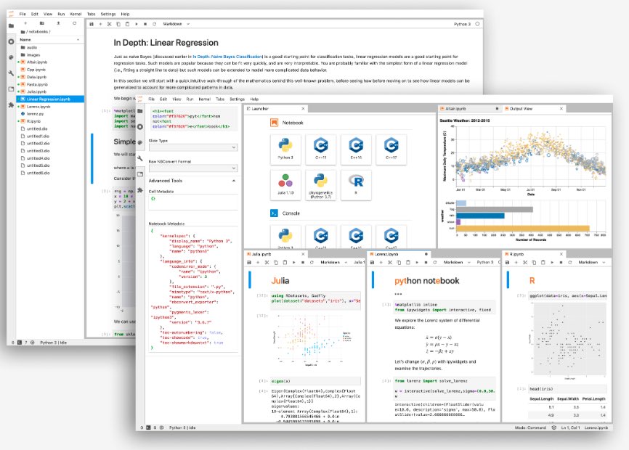Run cell in Linear Regression notebook toolbar

pyautogui.click(x=137, y=24)
